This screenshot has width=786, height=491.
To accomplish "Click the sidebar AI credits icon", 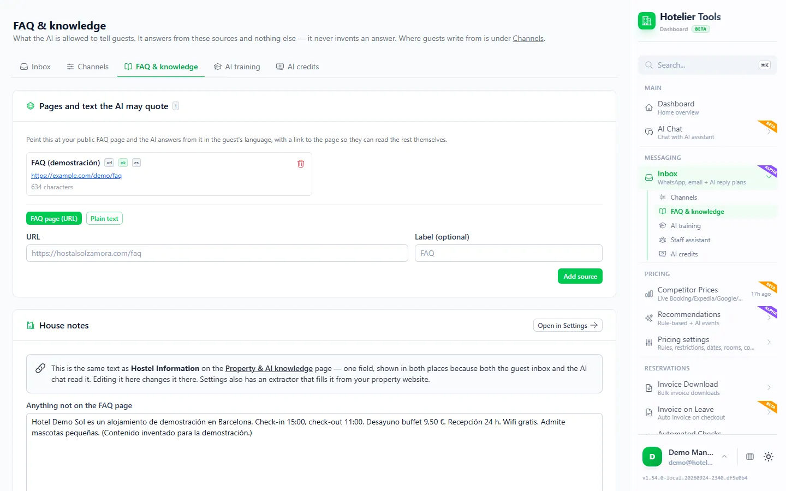I will click(x=663, y=254).
